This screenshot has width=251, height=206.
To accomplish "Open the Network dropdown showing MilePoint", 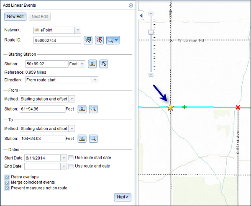I will (77, 30).
